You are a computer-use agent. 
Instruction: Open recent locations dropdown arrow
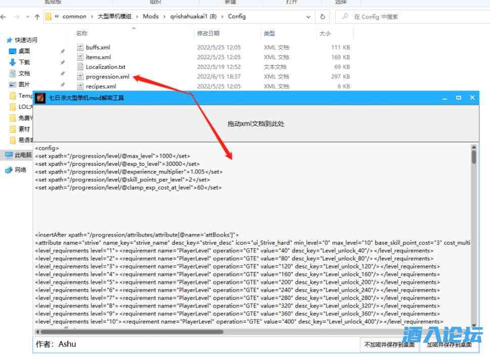[x=28, y=17]
